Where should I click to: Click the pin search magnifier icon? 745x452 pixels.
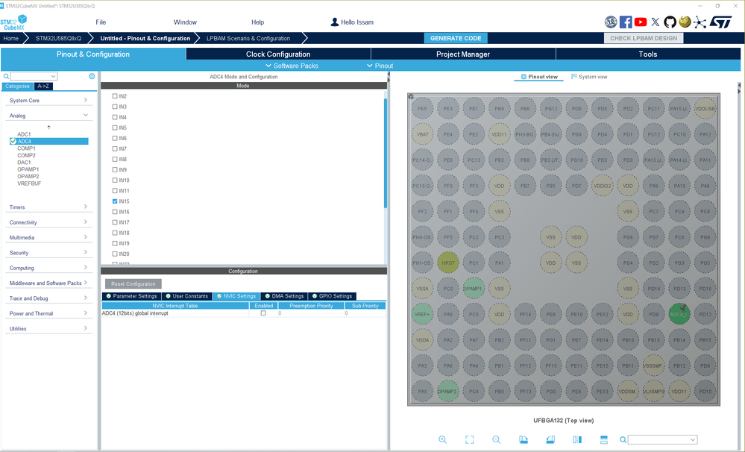point(623,439)
